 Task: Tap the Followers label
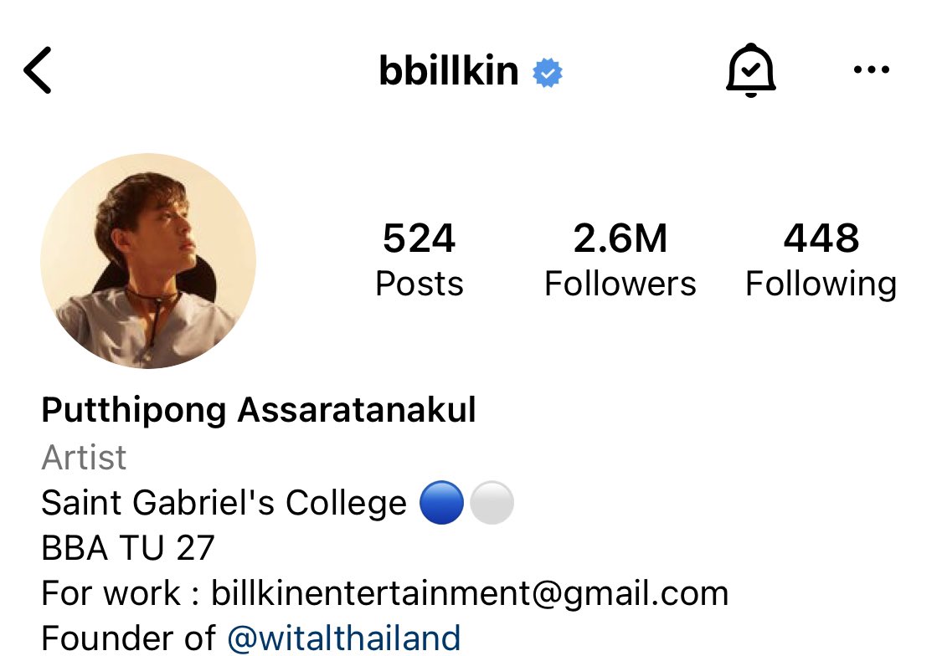coord(620,284)
